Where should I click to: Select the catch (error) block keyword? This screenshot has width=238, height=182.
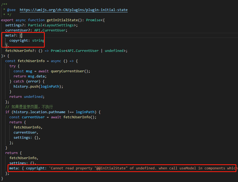(19, 81)
